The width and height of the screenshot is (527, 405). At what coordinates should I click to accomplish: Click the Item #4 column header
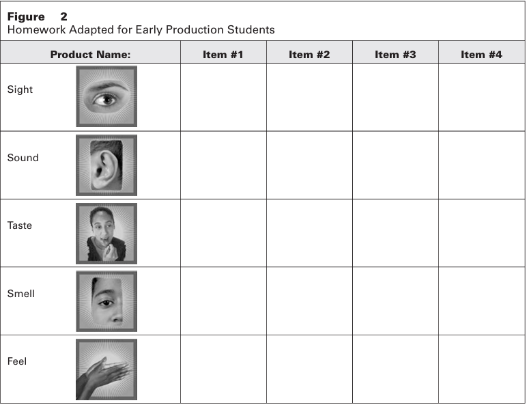(x=481, y=55)
